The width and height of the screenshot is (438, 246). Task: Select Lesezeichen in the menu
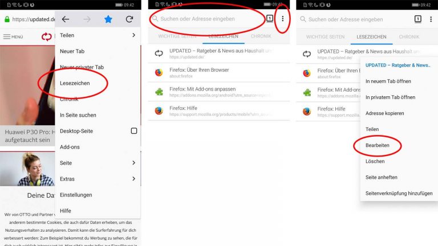75,83
